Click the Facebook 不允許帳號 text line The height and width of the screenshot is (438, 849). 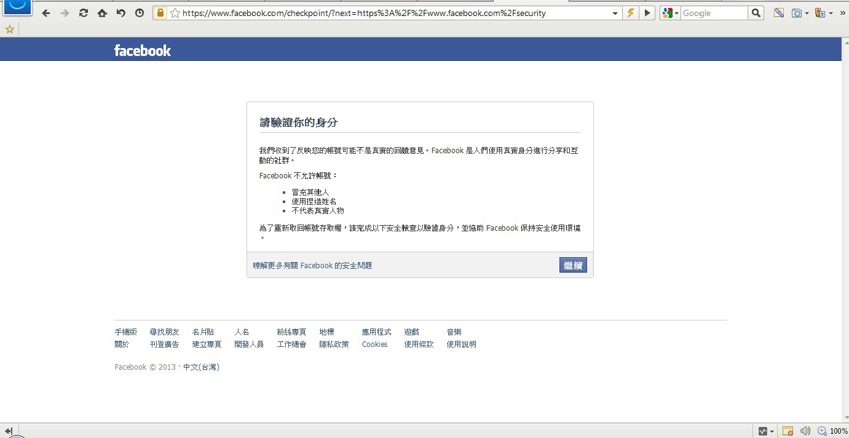(x=299, y=176)
